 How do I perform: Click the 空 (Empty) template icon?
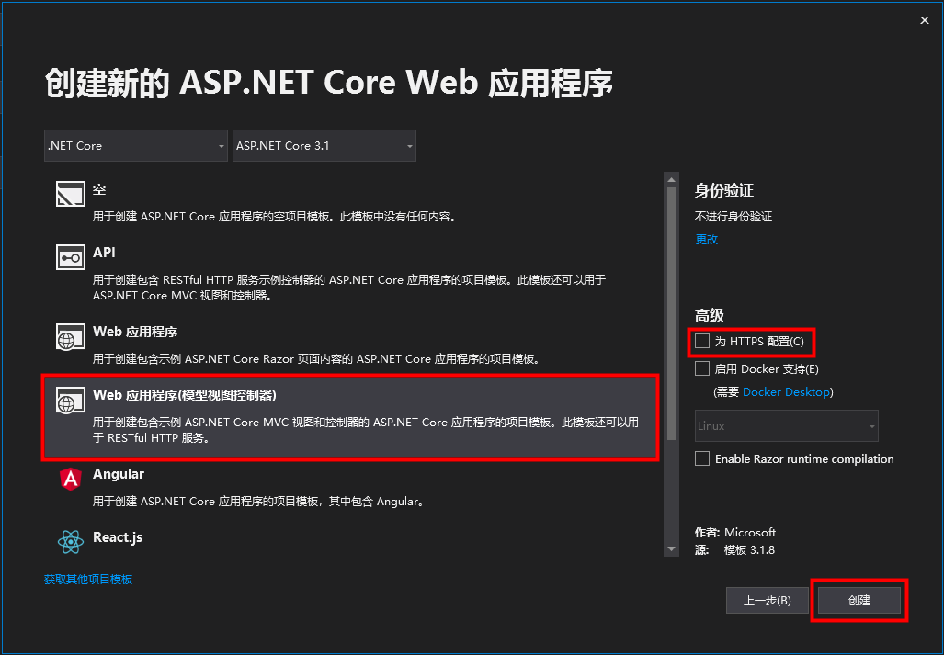click(70, 194)
